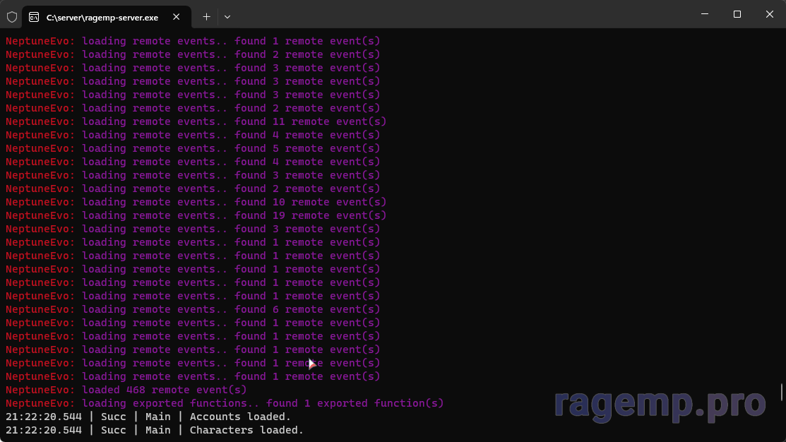Minimize the terminal window
Image resolution: width=786 pixels, height=442 pixels.
704,14
